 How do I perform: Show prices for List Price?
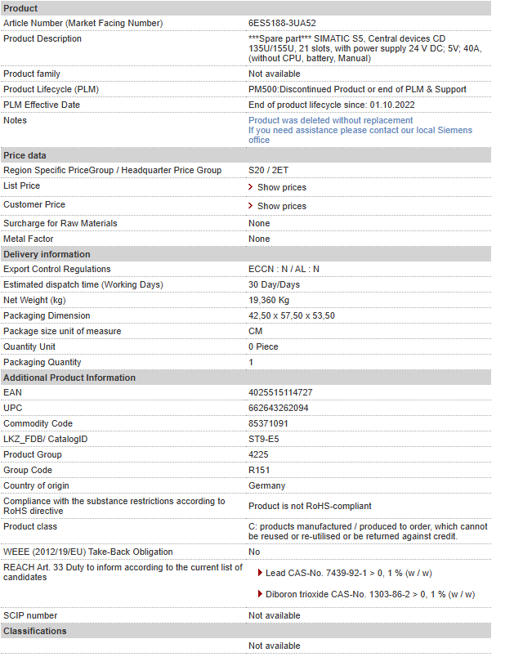[x=281, y=187]
